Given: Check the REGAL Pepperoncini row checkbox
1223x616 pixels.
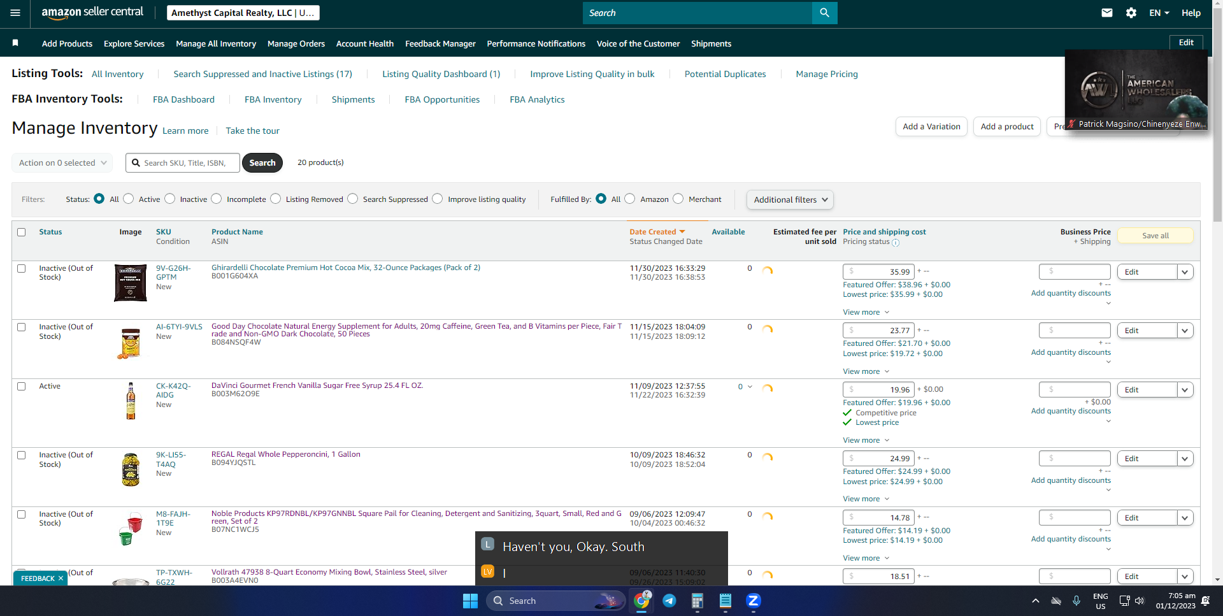Looking at the screenshot, I should click(22, 455).
